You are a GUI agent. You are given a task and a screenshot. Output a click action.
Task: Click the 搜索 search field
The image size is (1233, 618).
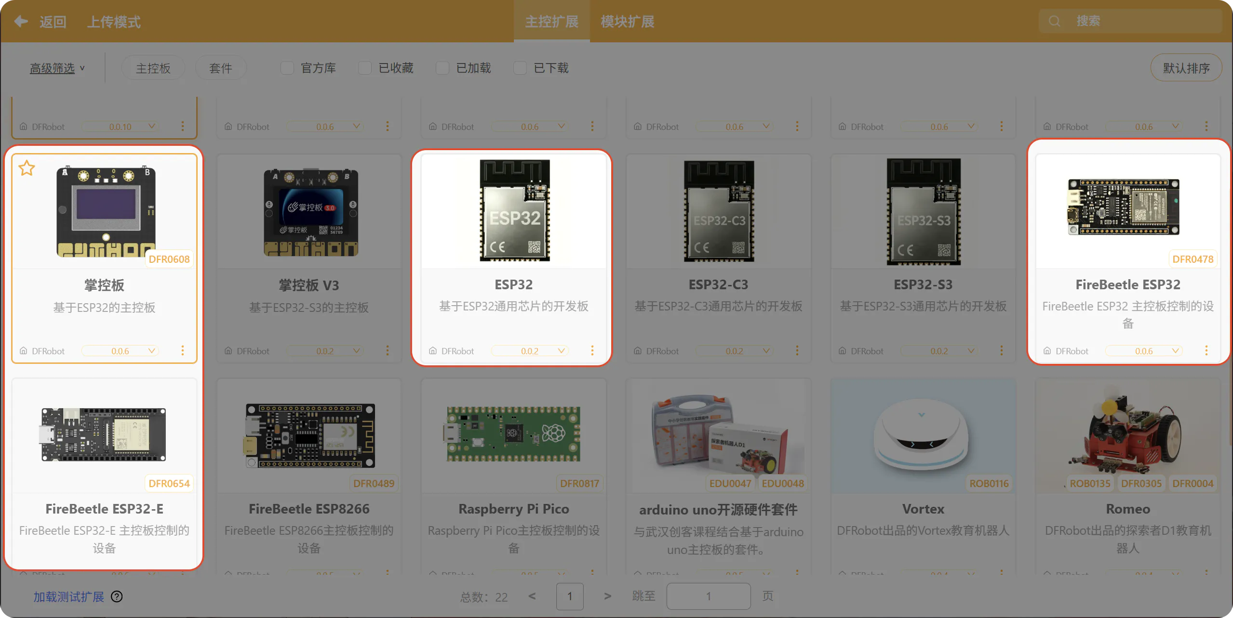click(x=1130, y=21)
